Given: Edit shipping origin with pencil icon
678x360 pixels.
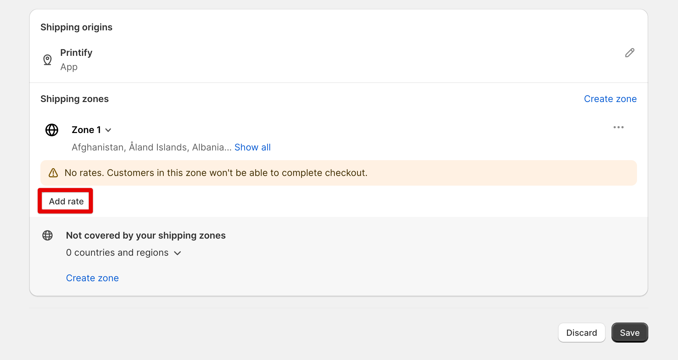Looking at the screenshot, I should pos(630,53).
